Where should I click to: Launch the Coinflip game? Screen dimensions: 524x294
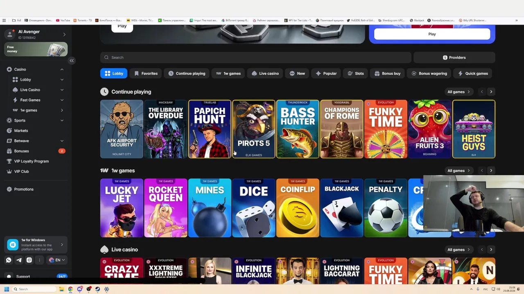click(x=298, y=208)
